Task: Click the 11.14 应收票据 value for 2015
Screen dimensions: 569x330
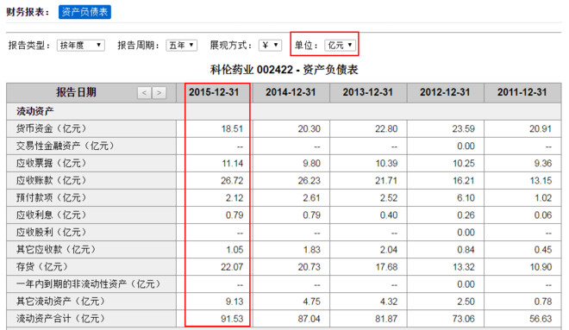Action: tap(233, 163)
